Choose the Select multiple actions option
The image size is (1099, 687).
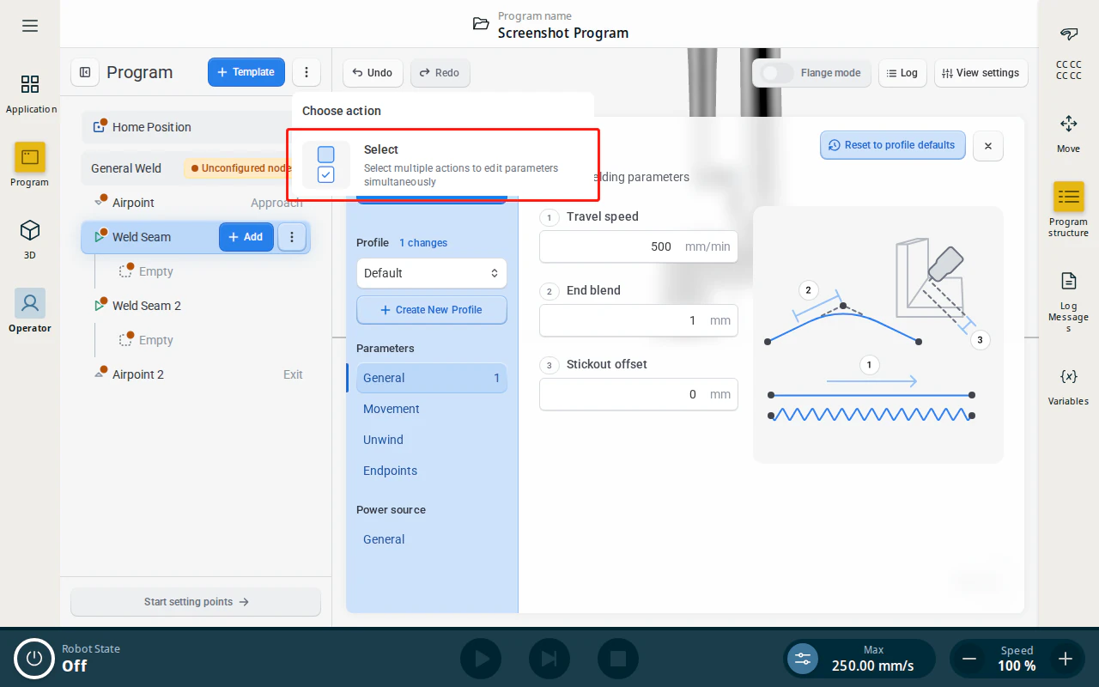pos(443,164)
